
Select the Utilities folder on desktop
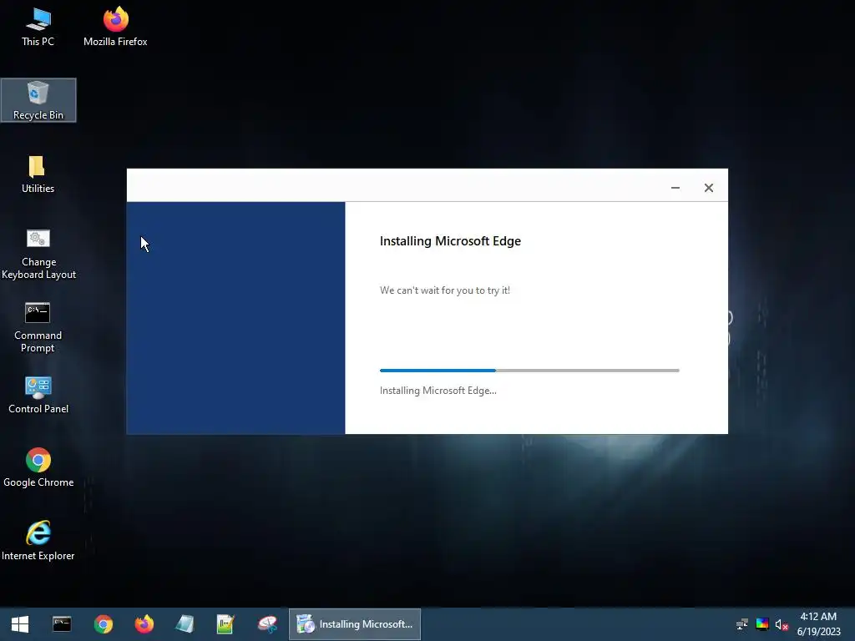(38, 174)
